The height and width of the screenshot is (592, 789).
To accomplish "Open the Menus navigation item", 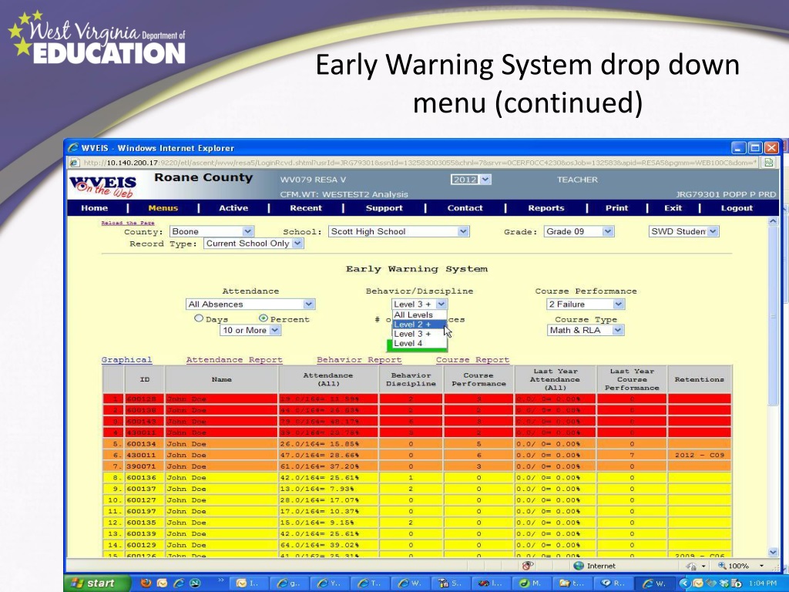I will click(163, 208).
